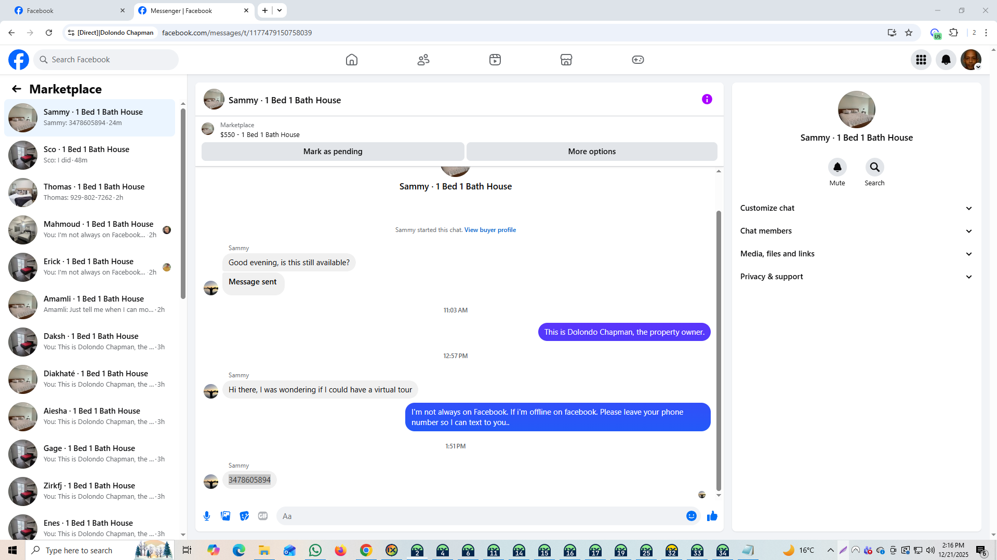The width and height of the screenshot is (997, 560).
Task: Open the Thomas 1 Bed 1 Bath chat
Action: pos(90,193)
